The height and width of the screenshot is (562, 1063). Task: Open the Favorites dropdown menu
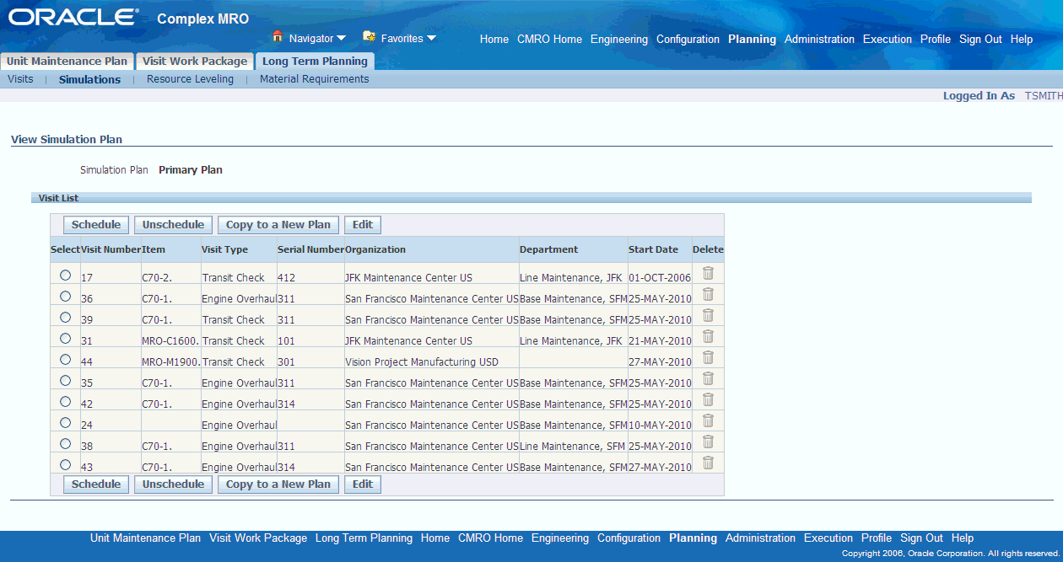point(408,39)
